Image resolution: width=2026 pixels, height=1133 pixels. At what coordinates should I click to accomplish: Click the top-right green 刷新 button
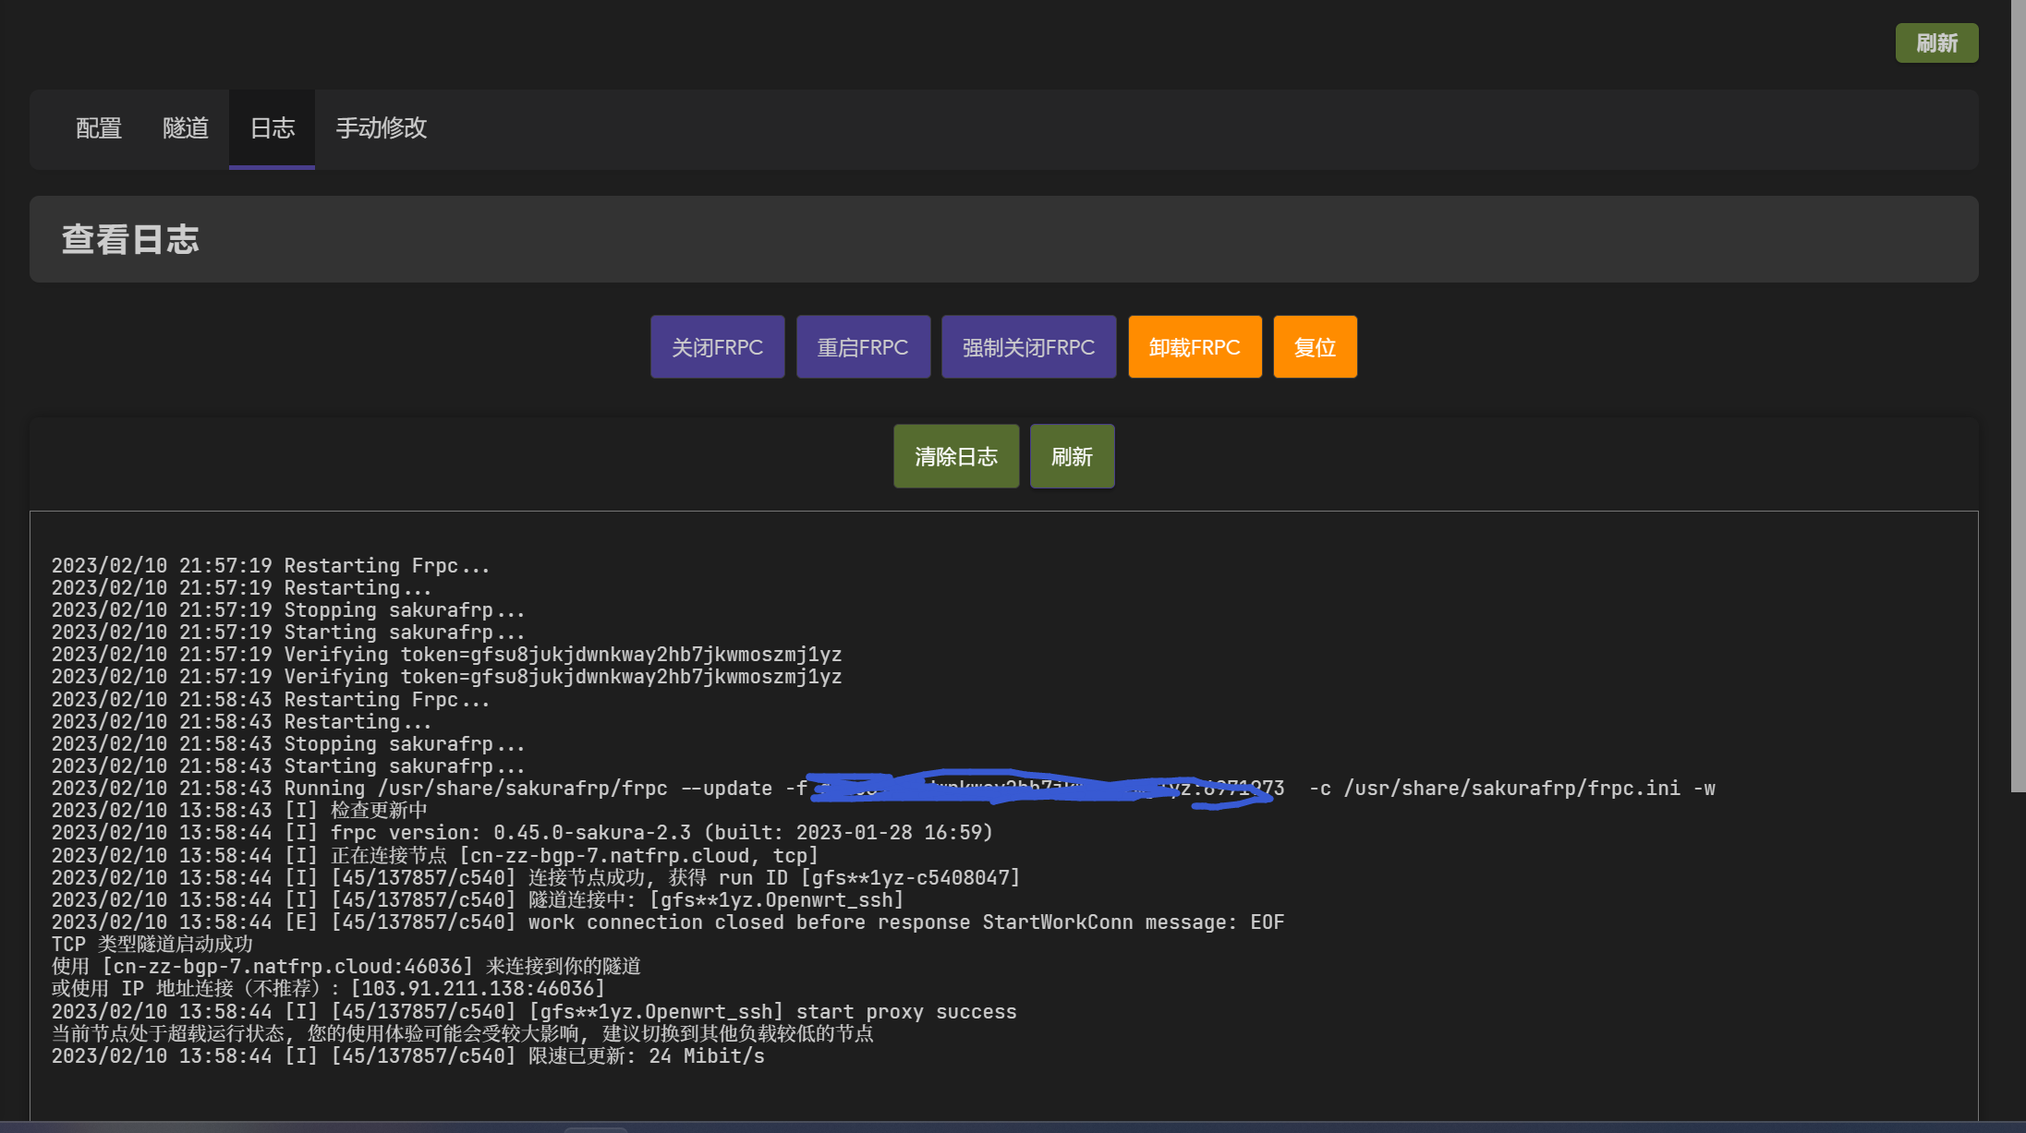coord(1936,43)
